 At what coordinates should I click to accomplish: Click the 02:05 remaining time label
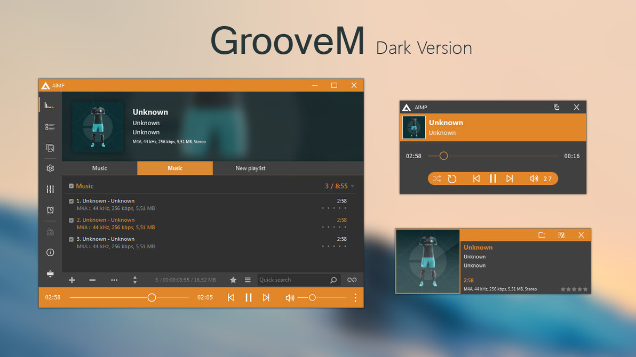[x=205, y=297]
